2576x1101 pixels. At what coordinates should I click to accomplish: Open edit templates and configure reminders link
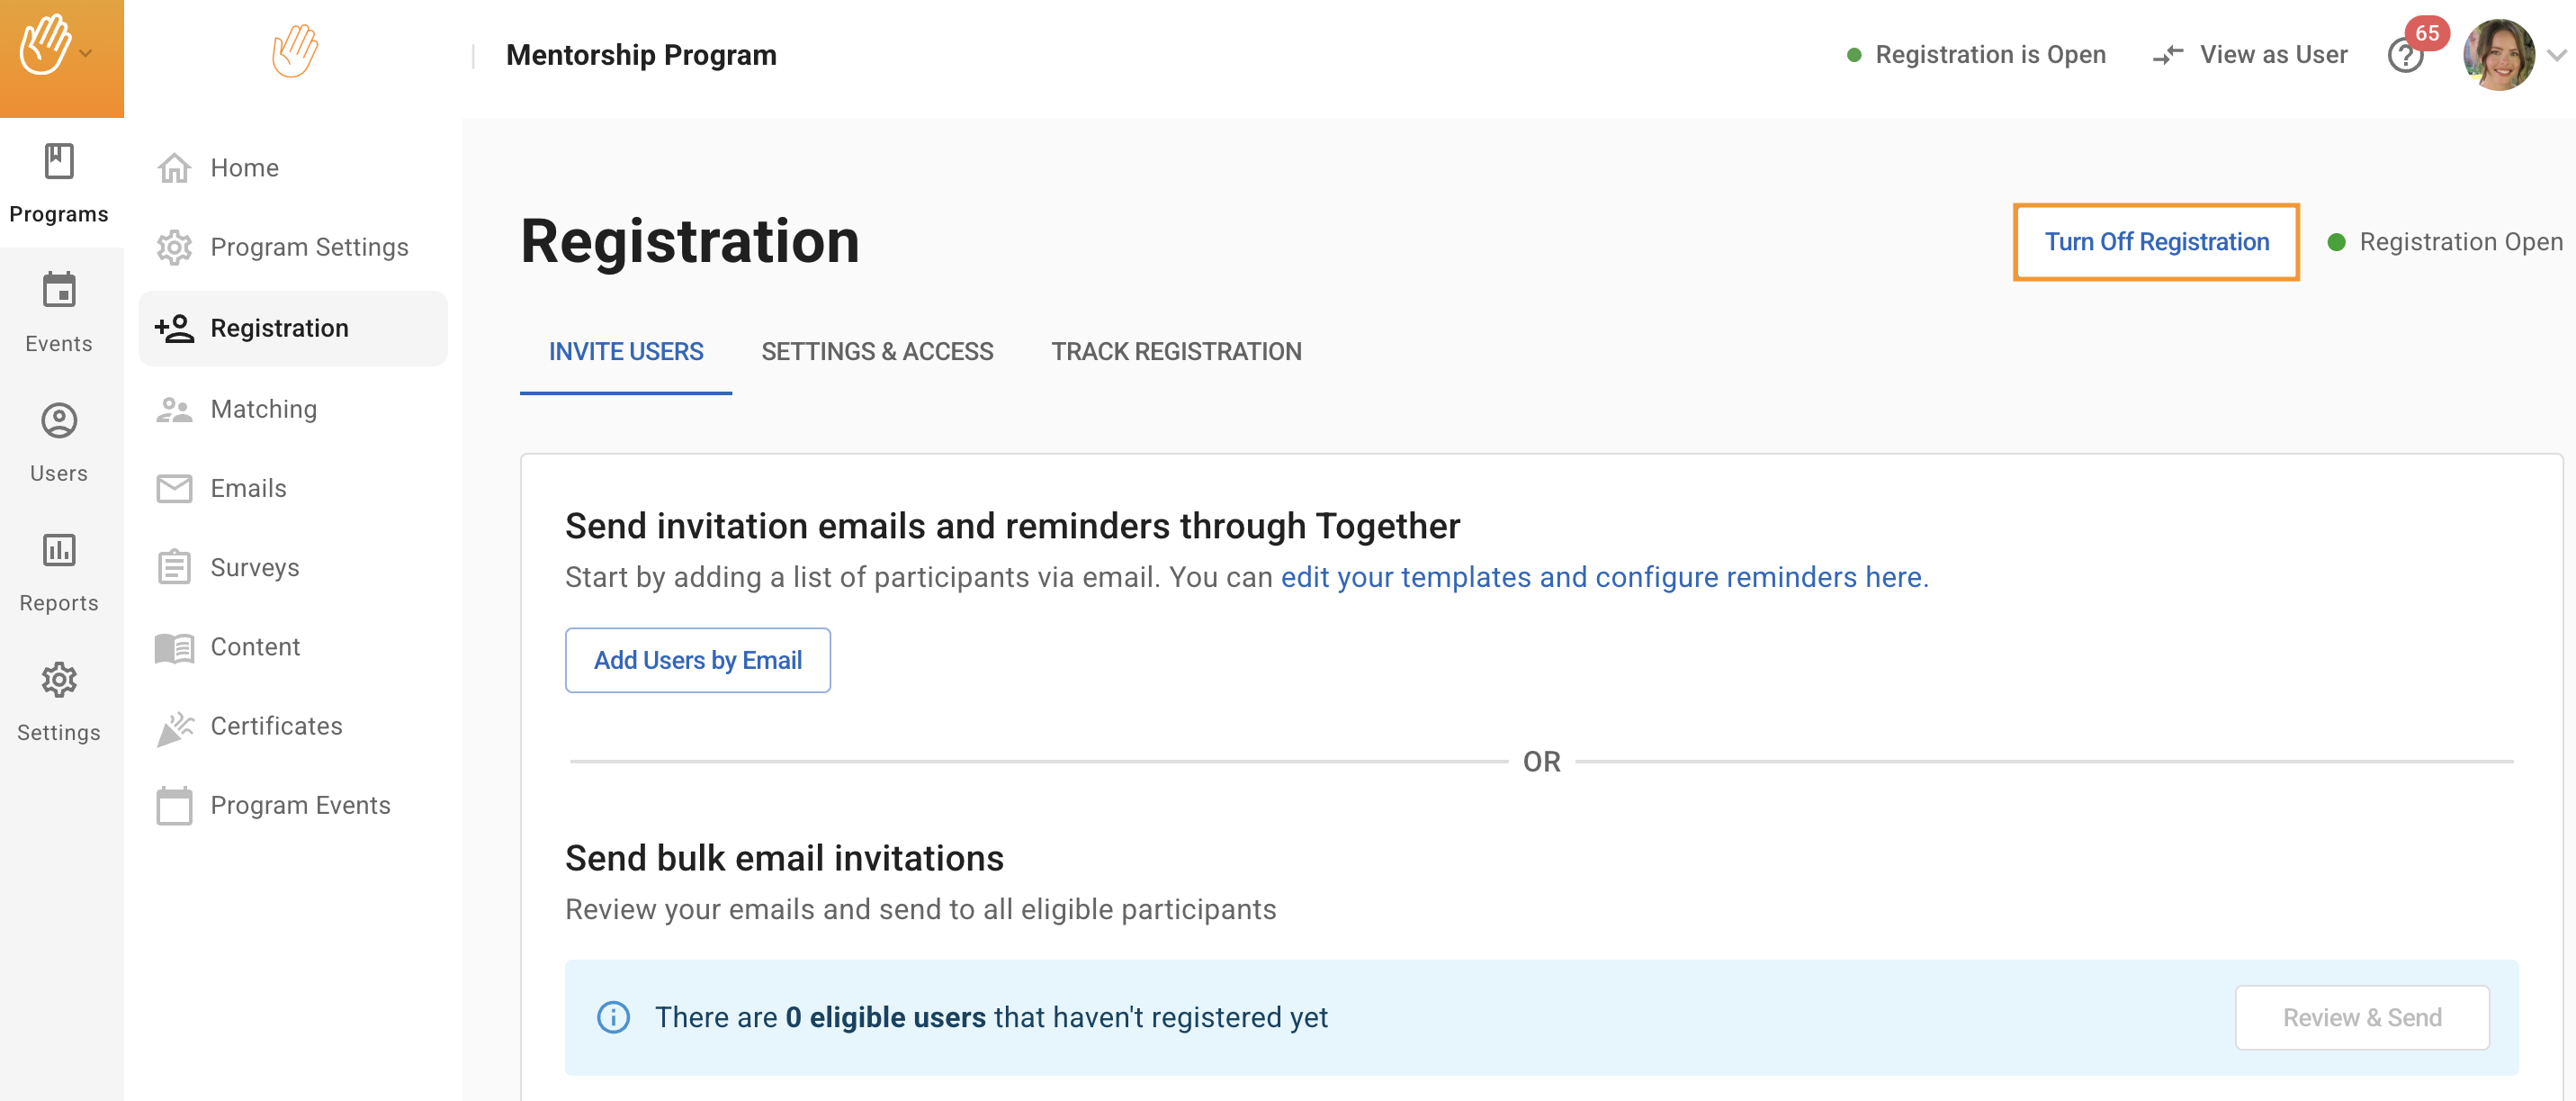(x=1603, y=578)
